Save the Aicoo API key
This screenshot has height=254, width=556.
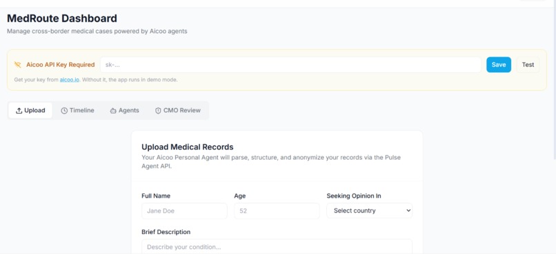tap(499, 65)
